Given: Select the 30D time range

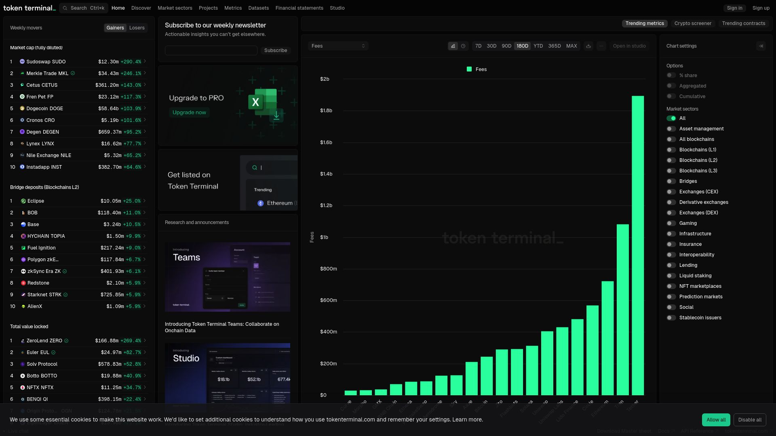Looking at the screenshot, I should pos(491,46).
